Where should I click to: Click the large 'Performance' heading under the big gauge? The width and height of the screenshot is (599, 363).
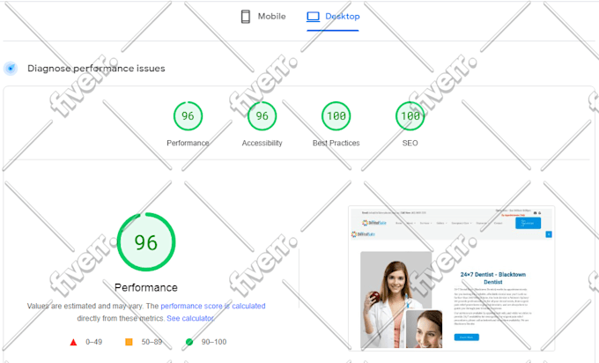click(146, 287)
